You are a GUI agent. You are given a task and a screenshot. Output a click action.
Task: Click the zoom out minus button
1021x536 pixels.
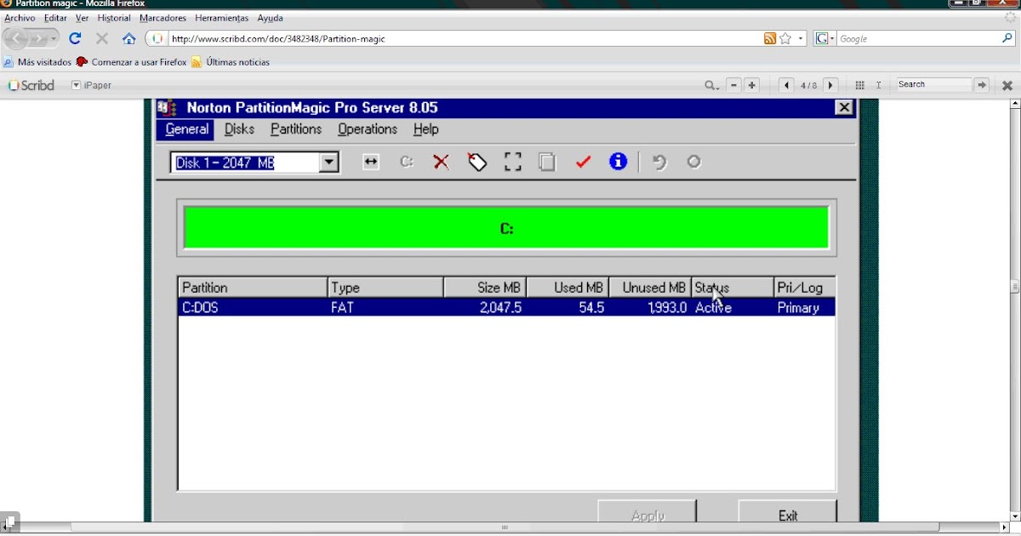coord(733,85)
